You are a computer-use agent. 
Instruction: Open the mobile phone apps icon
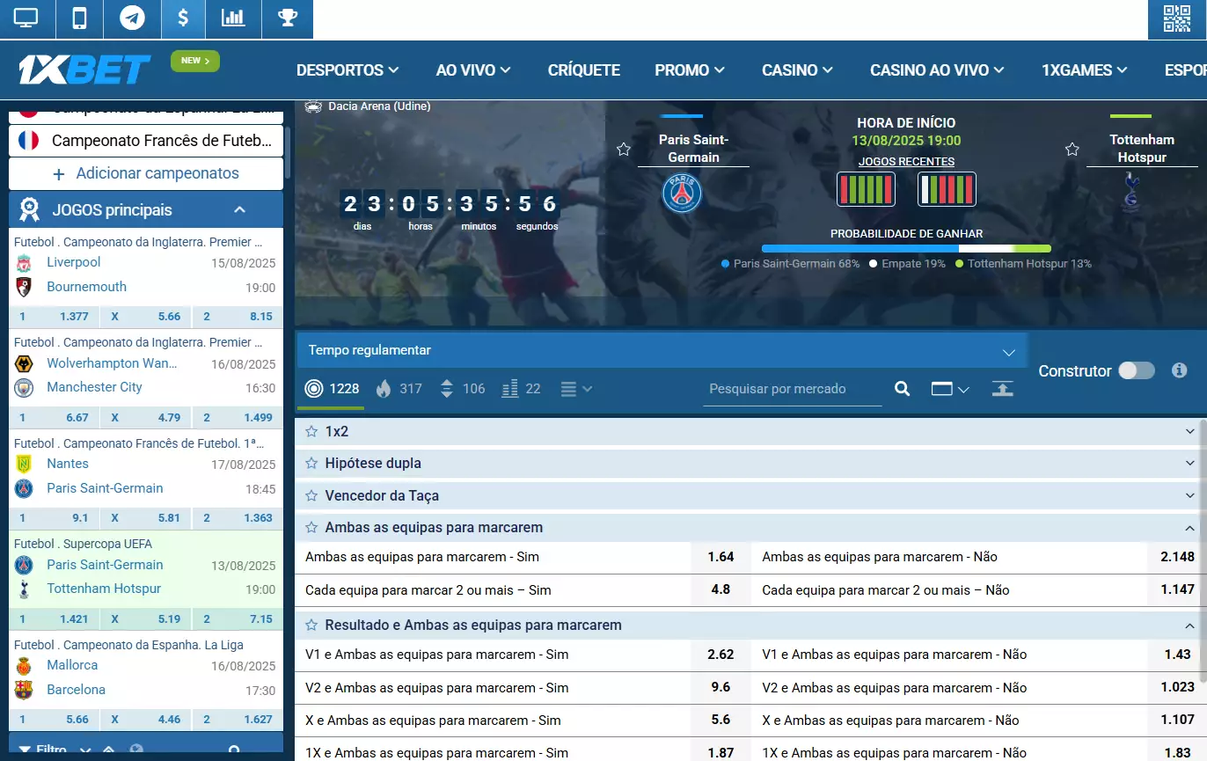coord(79,18)
